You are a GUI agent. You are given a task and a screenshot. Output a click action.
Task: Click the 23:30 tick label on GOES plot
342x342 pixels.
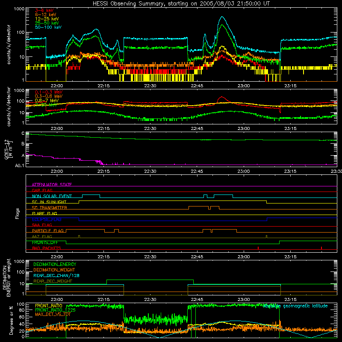click(336, 171)
